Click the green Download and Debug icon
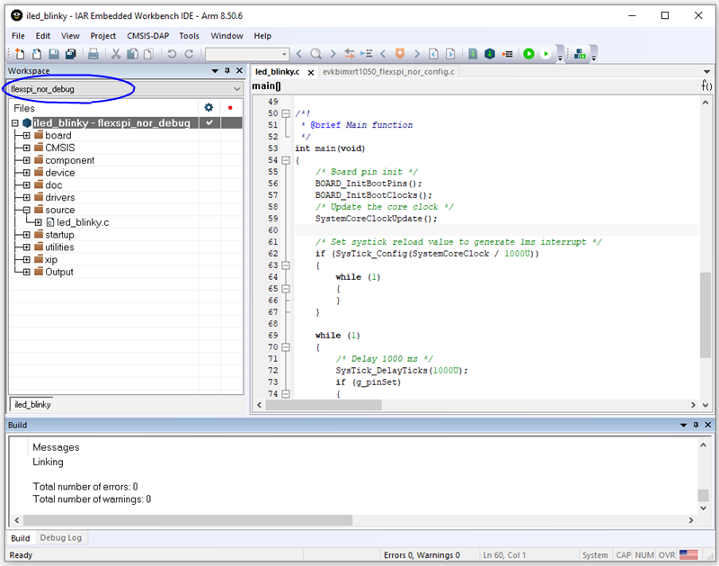Screen dimensions: 719x566 coord(528,54)
